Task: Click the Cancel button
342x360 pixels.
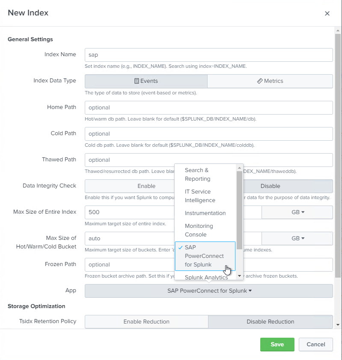Action: [x=315, y=345]
